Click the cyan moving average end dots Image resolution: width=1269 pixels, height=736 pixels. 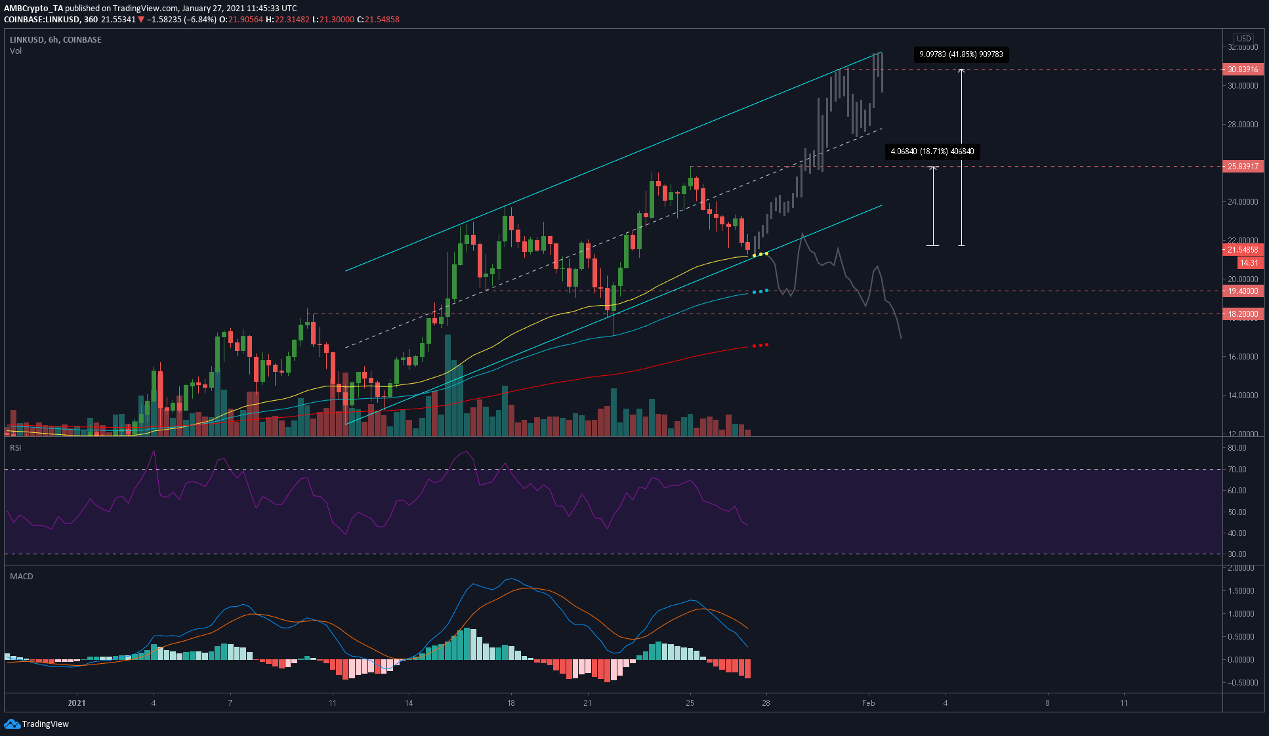tap(760, 291)
